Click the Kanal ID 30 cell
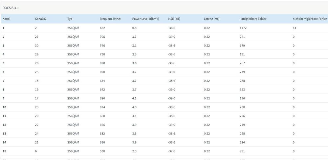Viewport: 328px width, 160px height. tap(37, 46)
